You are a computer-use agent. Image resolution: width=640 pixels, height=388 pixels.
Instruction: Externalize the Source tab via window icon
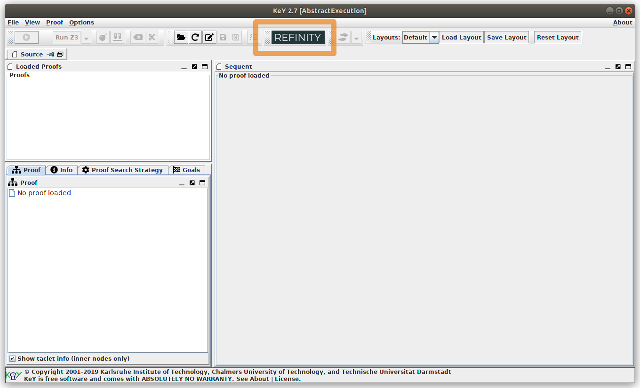(60, 55)
